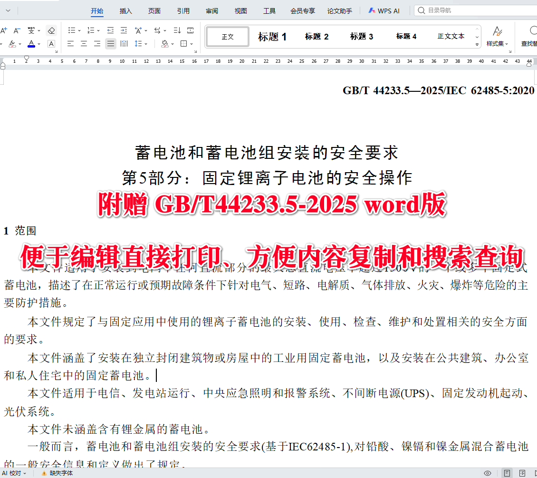Open borders dropdown arrow

click(x=192, y=44)
